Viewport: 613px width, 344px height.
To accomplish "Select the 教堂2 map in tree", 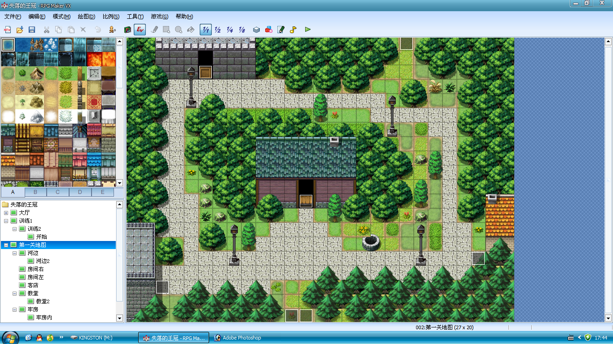I will point(43,301).
